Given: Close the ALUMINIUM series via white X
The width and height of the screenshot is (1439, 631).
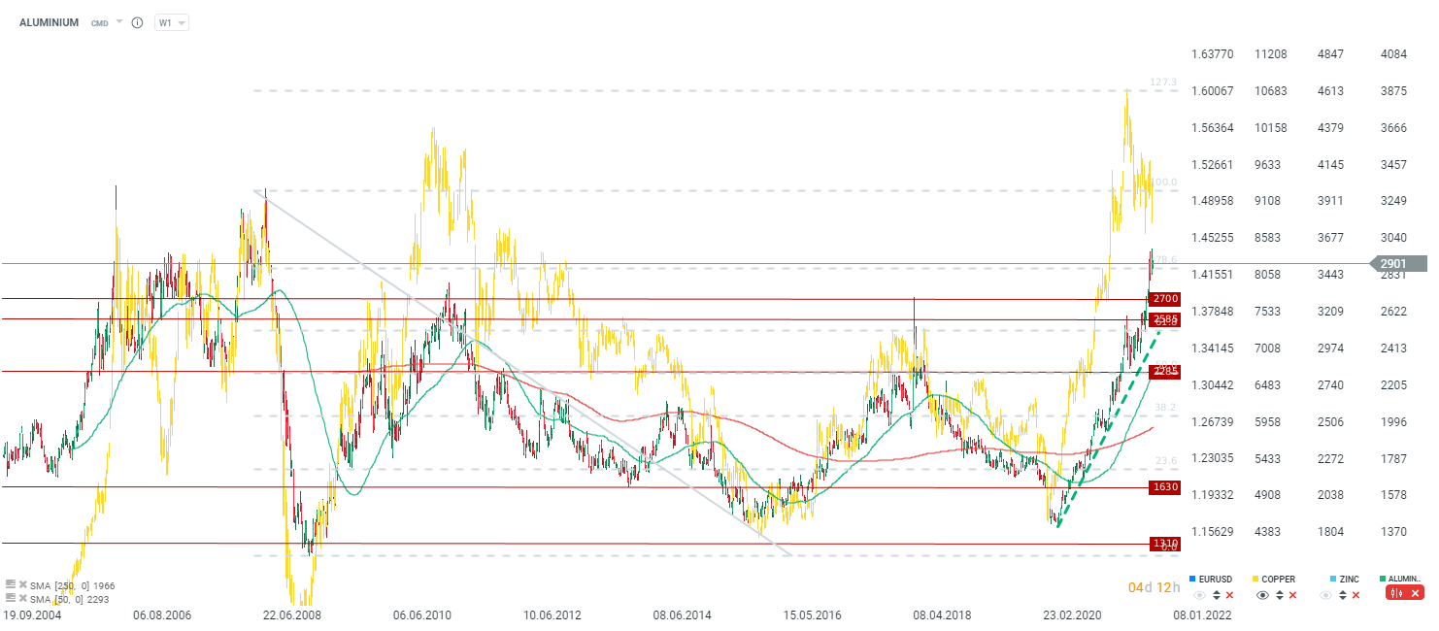Looking at the screenshot, I should (x=1415, y=593).
